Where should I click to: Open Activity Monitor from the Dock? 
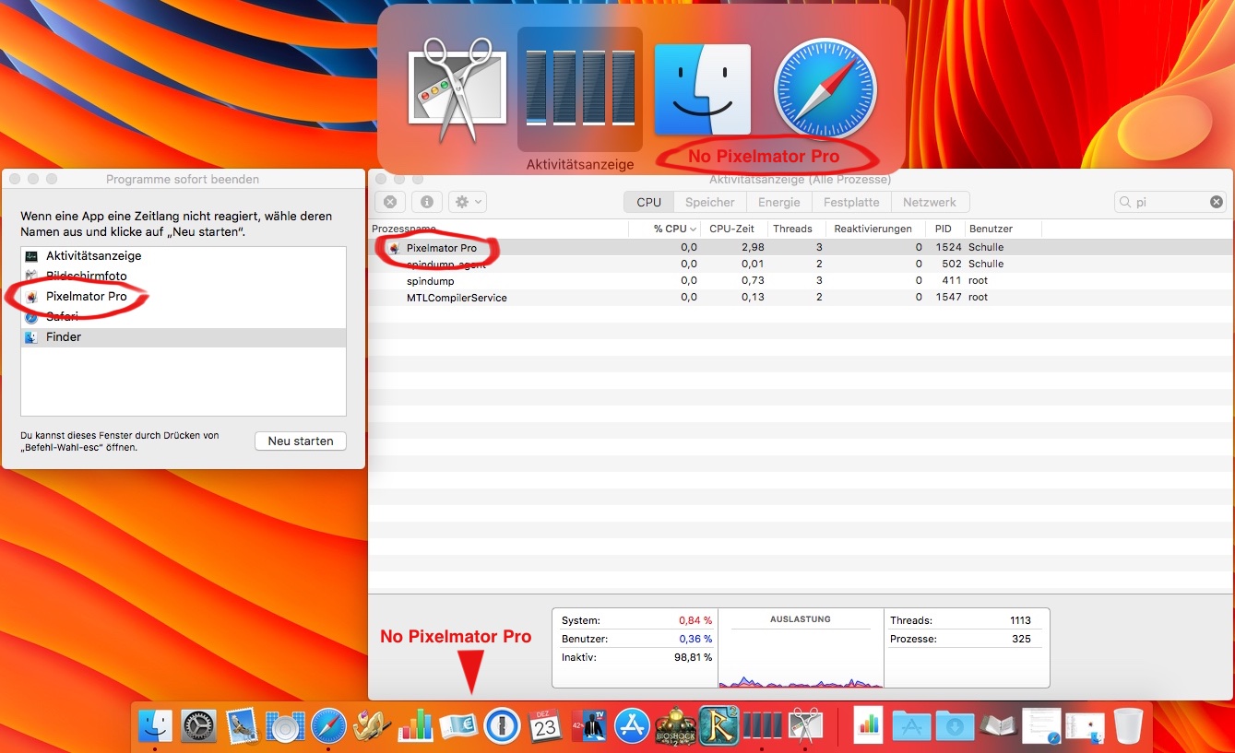(761, 726)
